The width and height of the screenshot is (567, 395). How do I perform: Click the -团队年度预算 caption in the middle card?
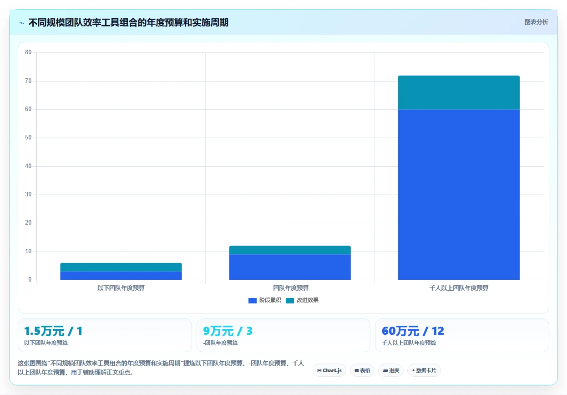pyautogui.click(x=220, y=343)
